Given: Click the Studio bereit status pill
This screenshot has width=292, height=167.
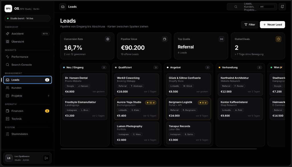Looking at the screenshot, I should pos(27,19).
